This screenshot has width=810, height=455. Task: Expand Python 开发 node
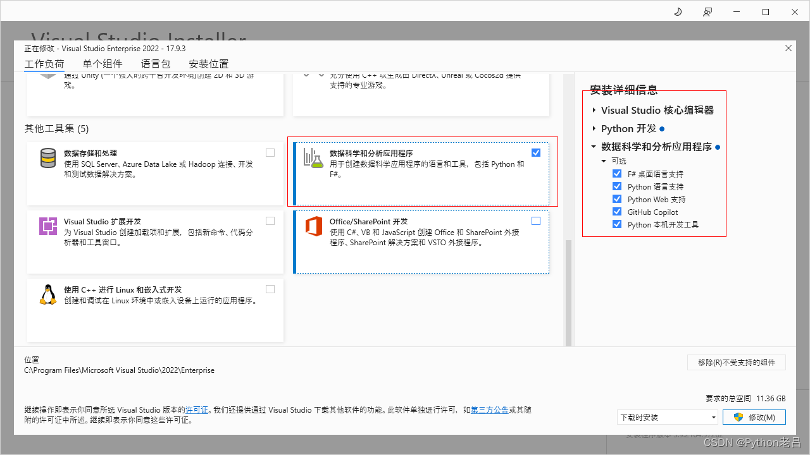[x=594, y=128]
